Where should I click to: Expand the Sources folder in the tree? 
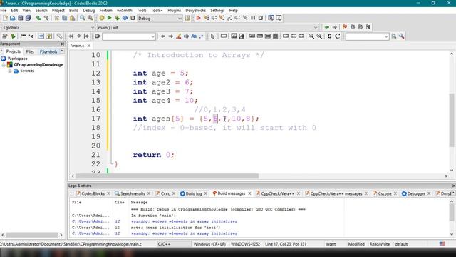(10, 71)
